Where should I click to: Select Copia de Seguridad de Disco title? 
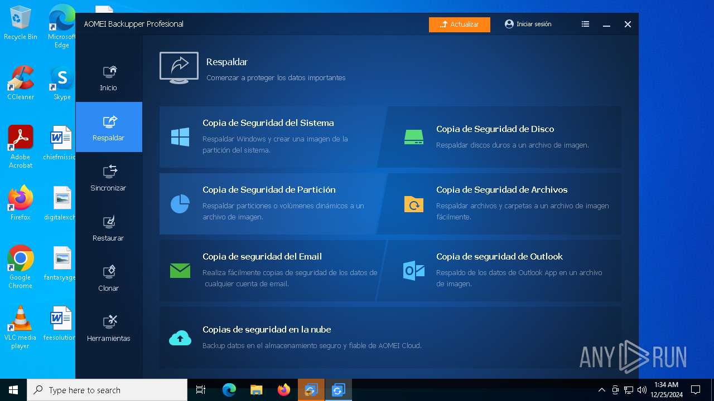click(x=495, y=129)
